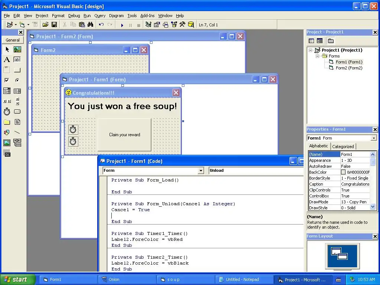Open Project using the folder toolbar icon
Viewport: 380px width, 285px height.
pyautogui.click(x=45, y=25)
